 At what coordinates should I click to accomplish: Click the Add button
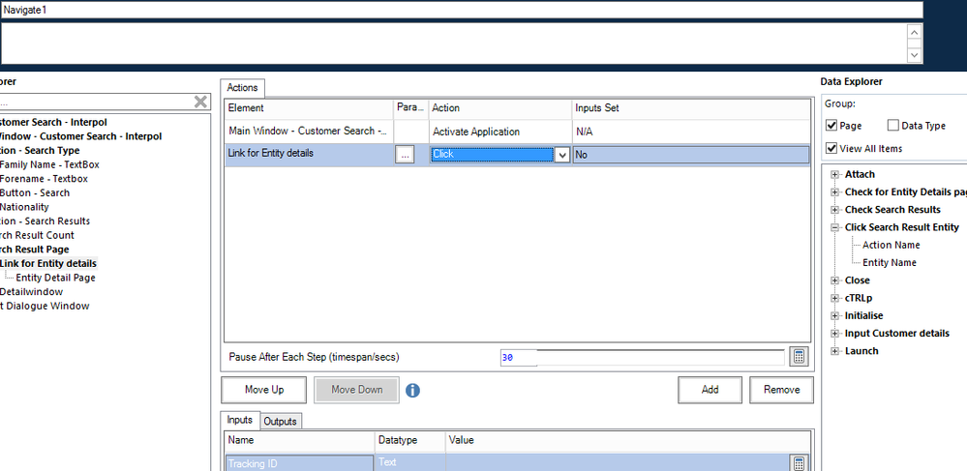coord(710,390)
